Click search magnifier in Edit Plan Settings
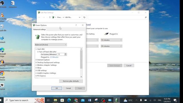This screenshot has width=183, height=103. (146, 17)
